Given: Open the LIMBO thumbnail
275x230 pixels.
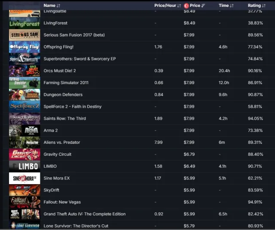Looking at the screenshot, I should tap(24, 166).
